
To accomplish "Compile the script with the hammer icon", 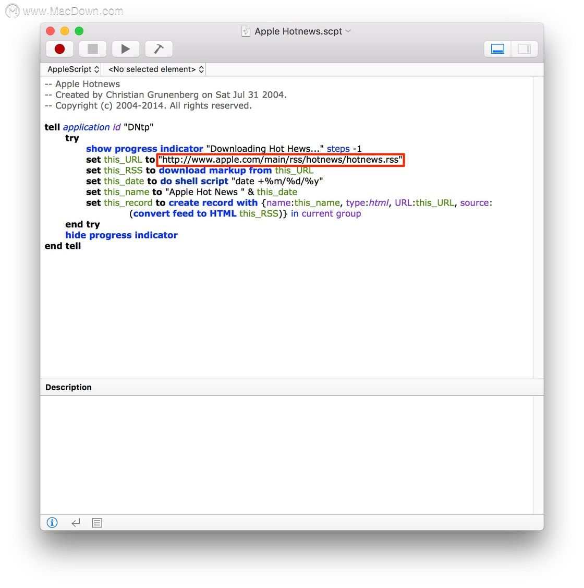I will (x=159, y=49).
